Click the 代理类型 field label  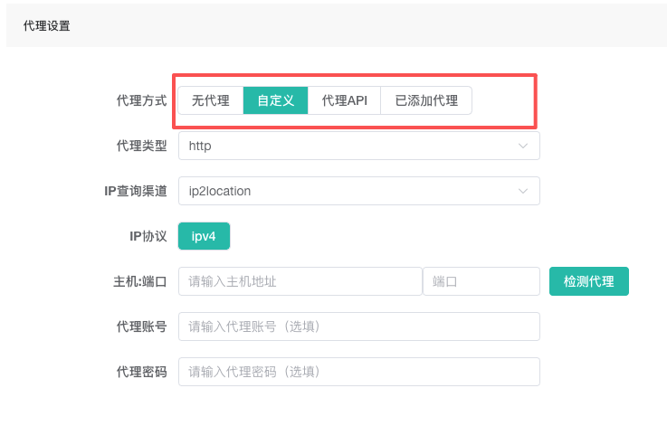click(141, 146)
